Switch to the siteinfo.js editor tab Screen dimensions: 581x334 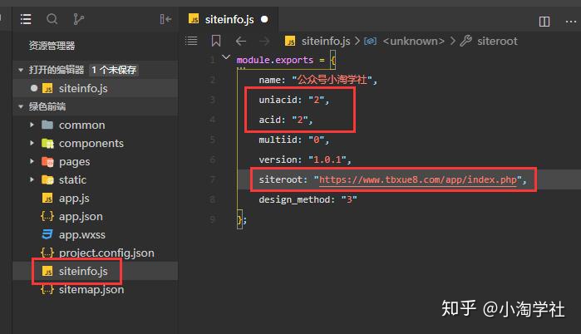click(x=230, y=18)
